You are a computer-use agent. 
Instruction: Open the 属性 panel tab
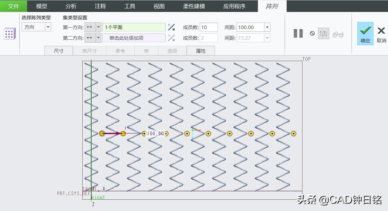[201, 50]
